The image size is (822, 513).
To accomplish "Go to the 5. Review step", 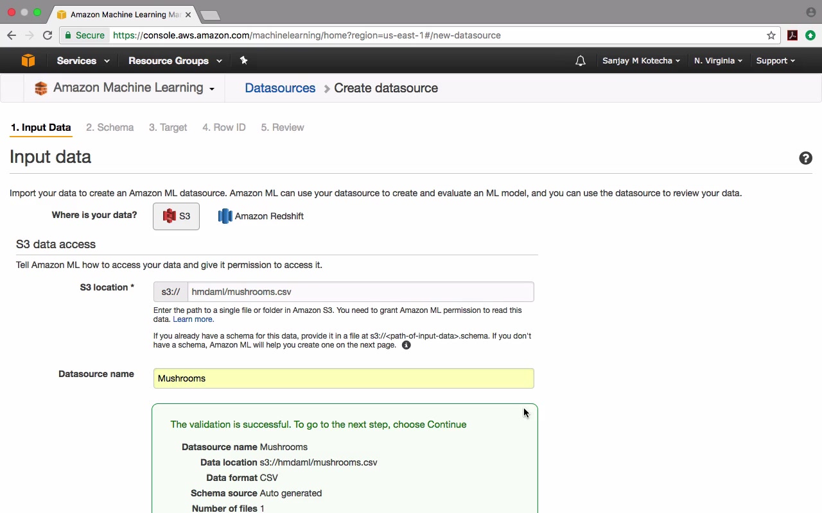I will pyautogui.click(x=283, y=128).
